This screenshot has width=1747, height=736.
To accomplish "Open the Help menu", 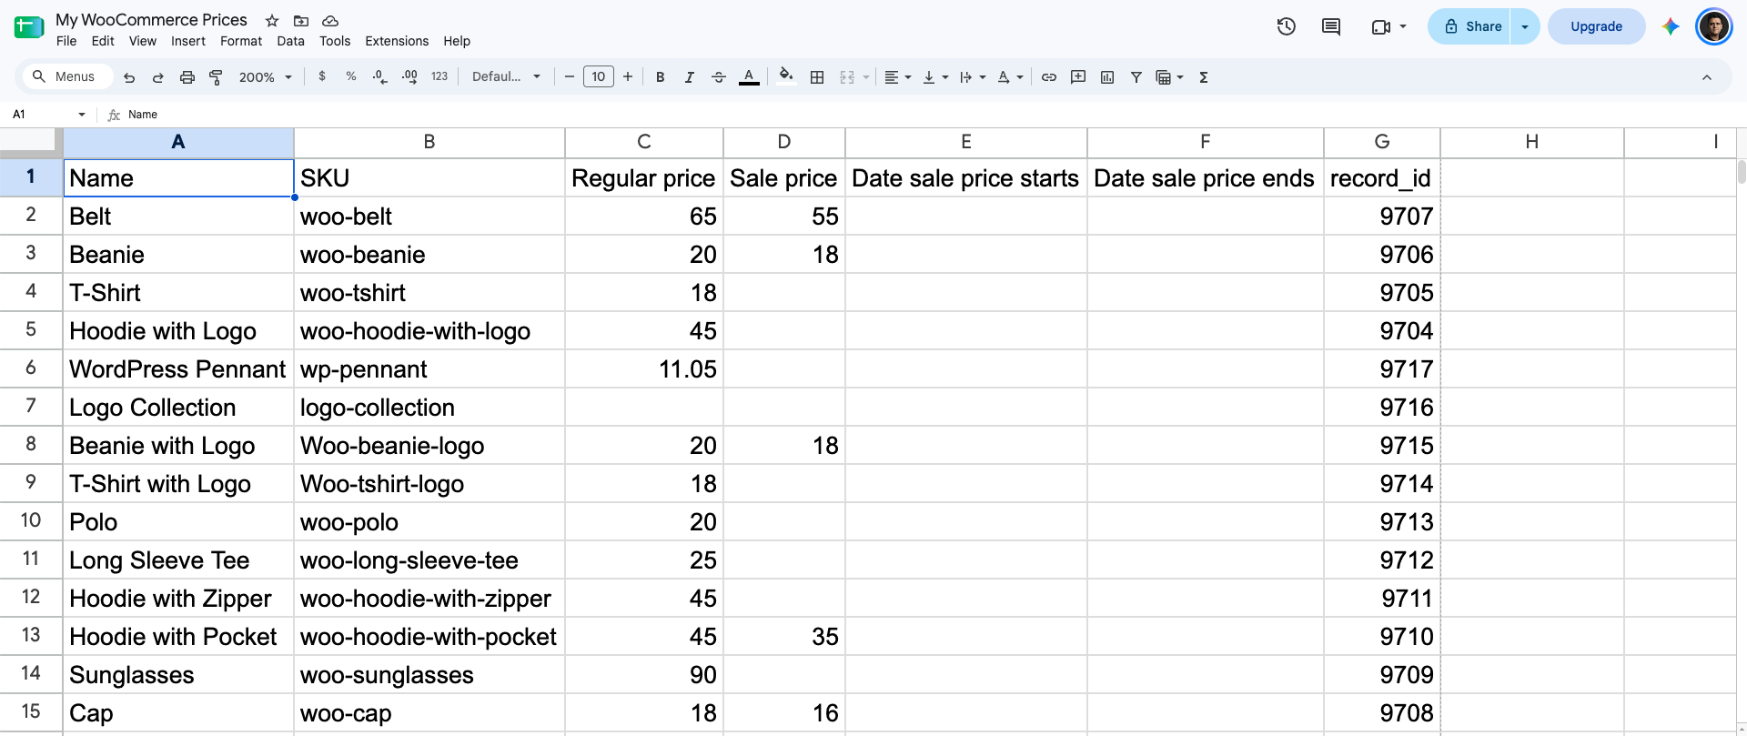I will [x=457, y=41].
